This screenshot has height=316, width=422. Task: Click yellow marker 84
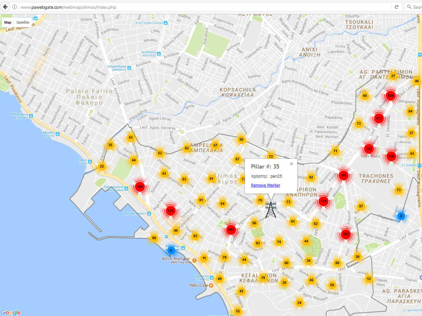410,111
